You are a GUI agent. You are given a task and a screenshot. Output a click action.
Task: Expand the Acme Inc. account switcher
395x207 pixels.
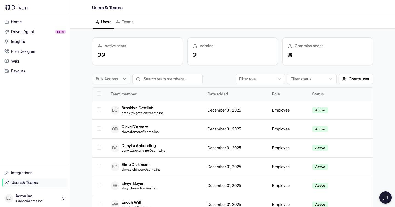pyautogui.click(x=35, y=198)
